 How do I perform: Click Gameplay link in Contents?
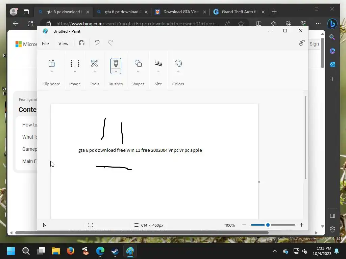[x=30, y=149]
